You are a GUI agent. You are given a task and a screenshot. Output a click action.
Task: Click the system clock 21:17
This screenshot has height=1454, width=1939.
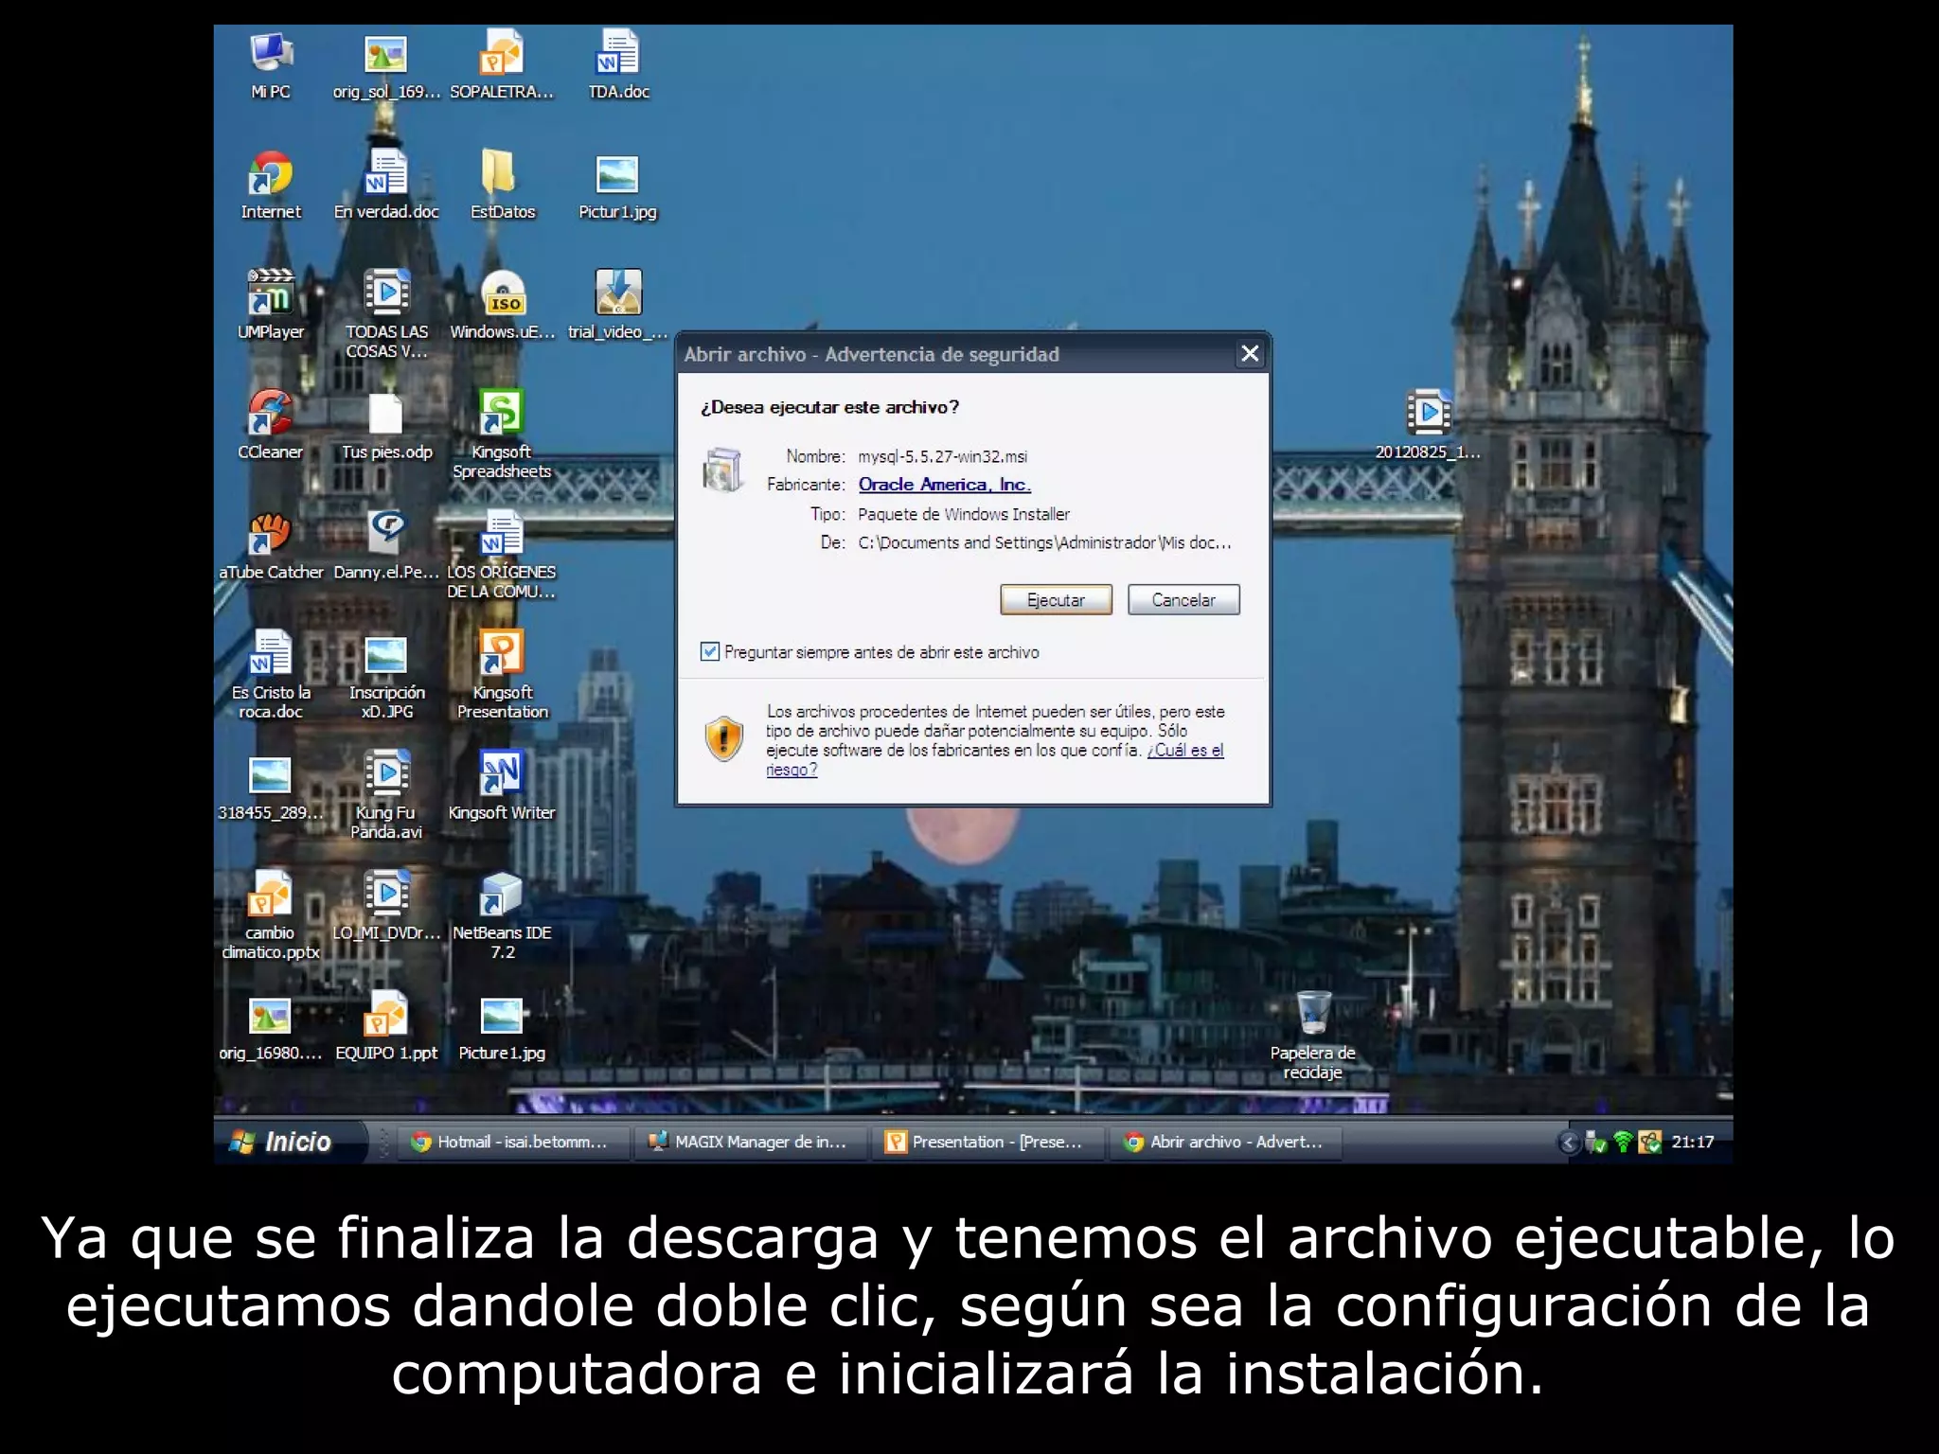click(1693, 1143)
